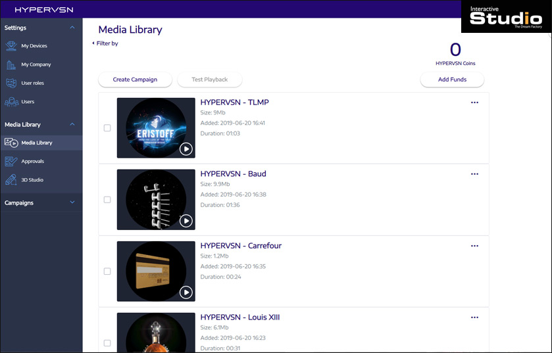Click the My Devices icon in sidebar
The width and height of the screenshot is (552, 353).
pos(11,46)
